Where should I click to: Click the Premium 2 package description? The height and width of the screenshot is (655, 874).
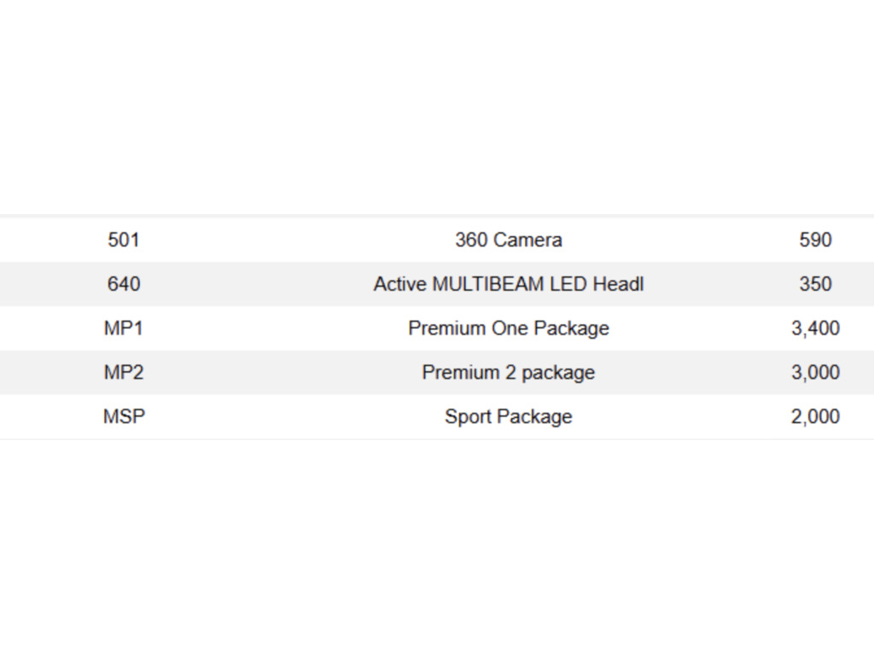(x=509, y=373)
